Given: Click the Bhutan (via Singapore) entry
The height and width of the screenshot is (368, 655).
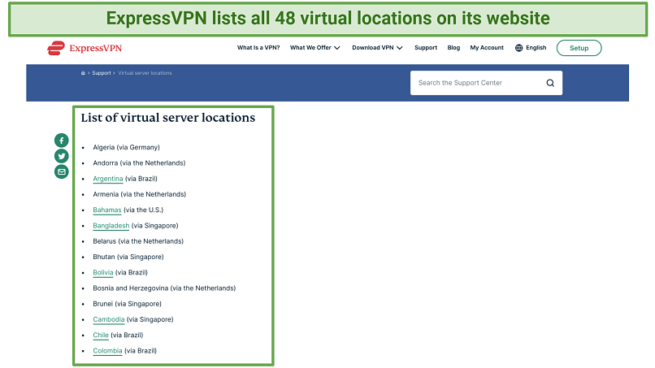Looking at the screenshot, I should click(x=128, y=257).
